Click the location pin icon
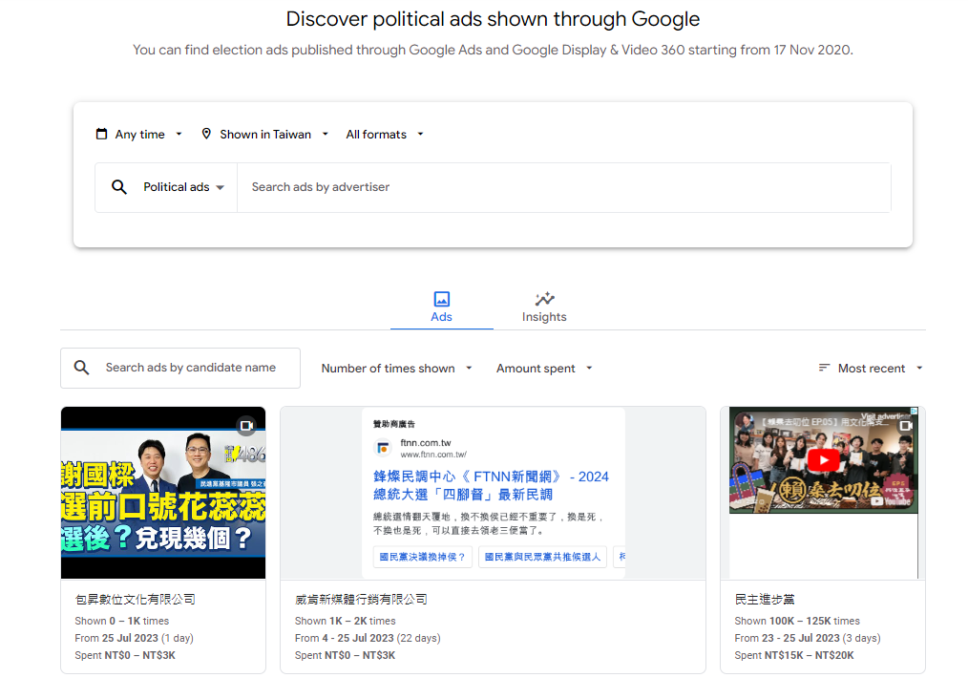The height and width of the screenshot is (678, 968). point(206,134)
